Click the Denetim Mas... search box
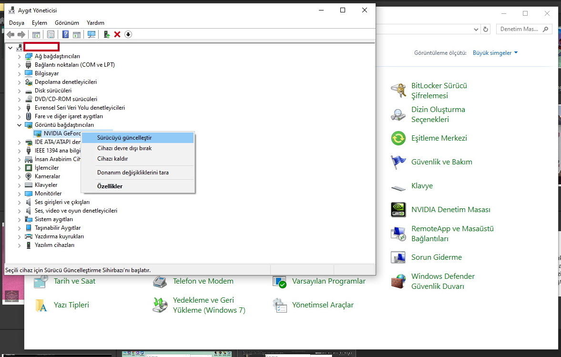The width and height of the screenshot is (561, 357). pos(524,30)
